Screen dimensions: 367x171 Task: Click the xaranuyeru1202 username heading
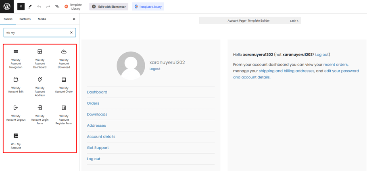[x=167, y=62]
